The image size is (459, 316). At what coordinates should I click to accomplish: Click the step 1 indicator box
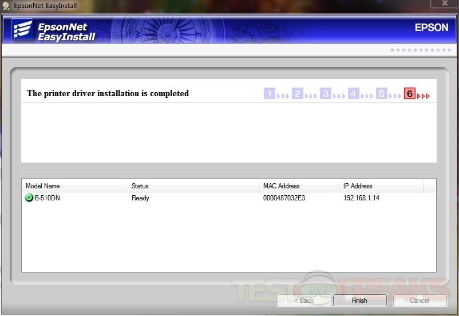tap(270, 94)
